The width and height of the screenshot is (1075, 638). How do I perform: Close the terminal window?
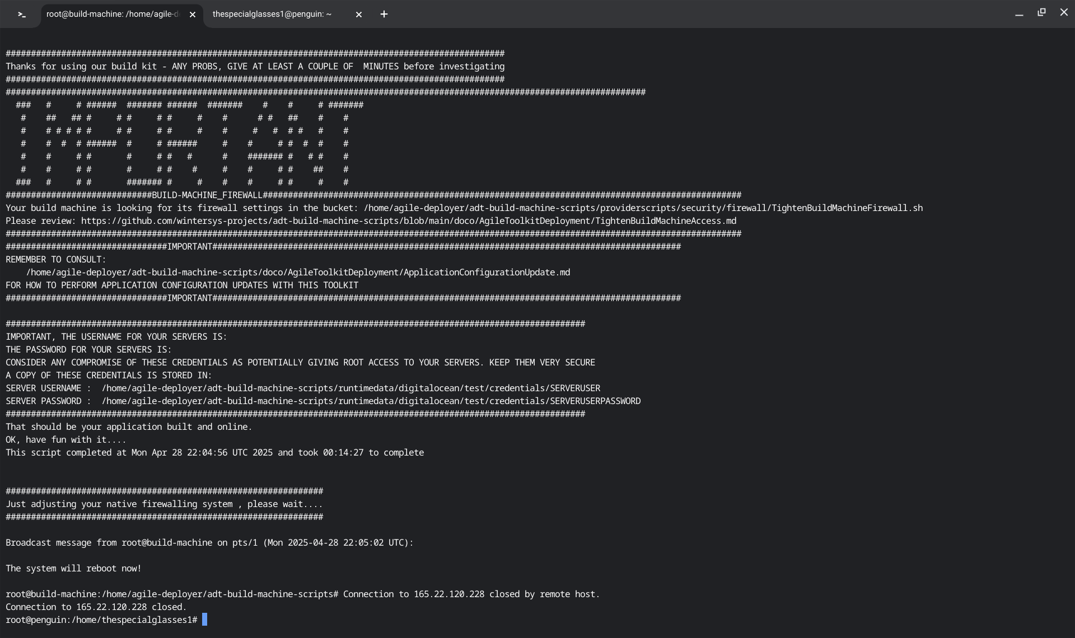1064,12
